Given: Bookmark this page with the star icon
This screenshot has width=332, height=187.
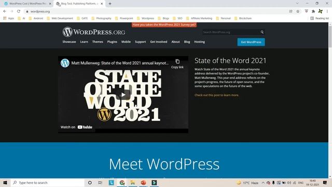Looking at the screenshot, I should (298, 11).
